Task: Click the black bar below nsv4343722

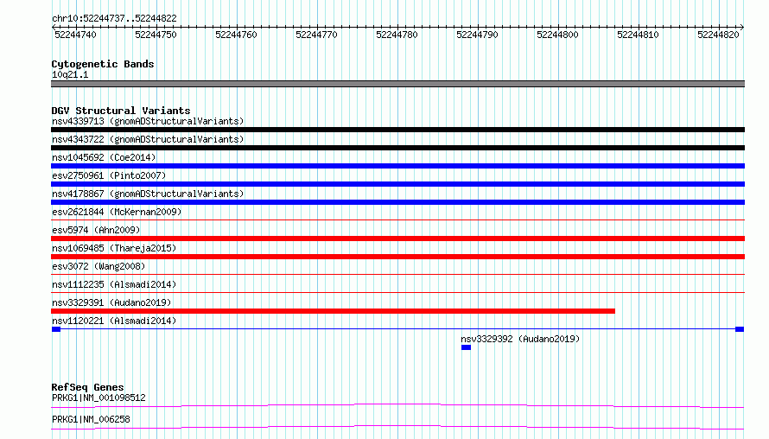Action: click(397, 148)
